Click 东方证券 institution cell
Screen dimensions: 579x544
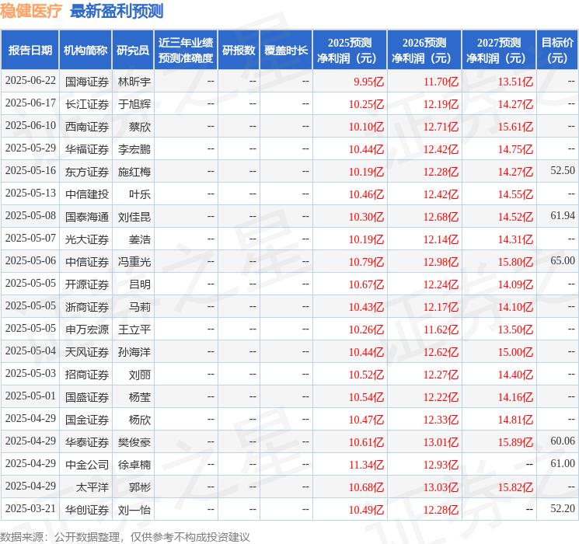tap(87, 172)
